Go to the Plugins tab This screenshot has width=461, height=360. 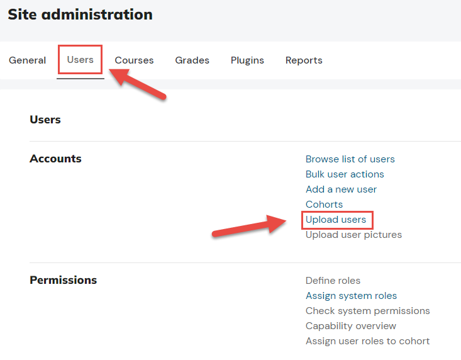click(x=247, y=60)
